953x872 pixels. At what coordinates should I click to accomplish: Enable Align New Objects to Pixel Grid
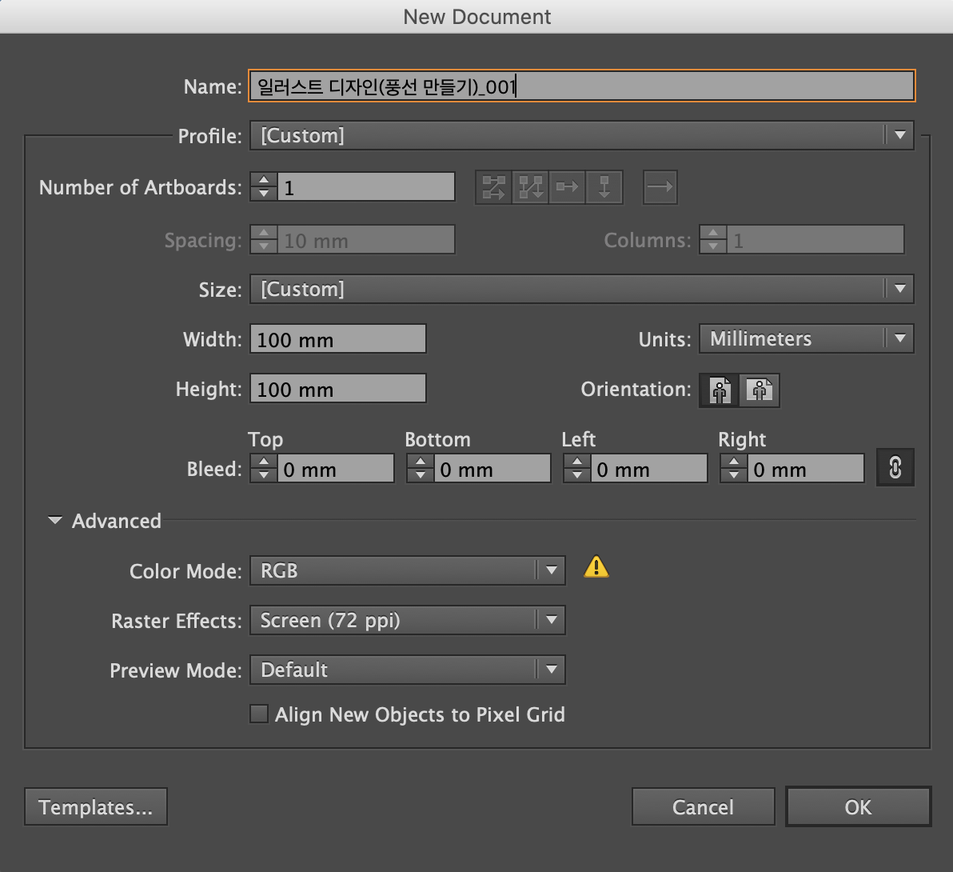pos(259,714)
